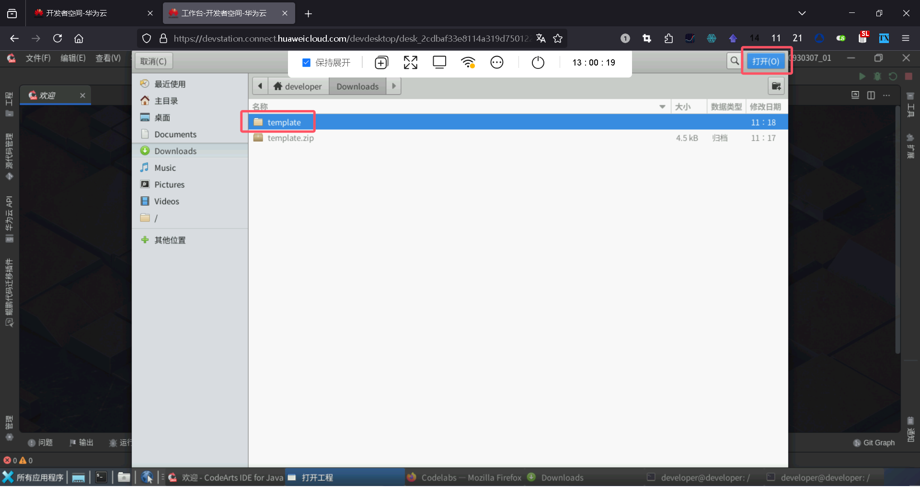Launch the terminal from the taskbar
Image resolution: width=920 pixels, height=488 pixels.
pyautogui.click(x=101, y=477)
